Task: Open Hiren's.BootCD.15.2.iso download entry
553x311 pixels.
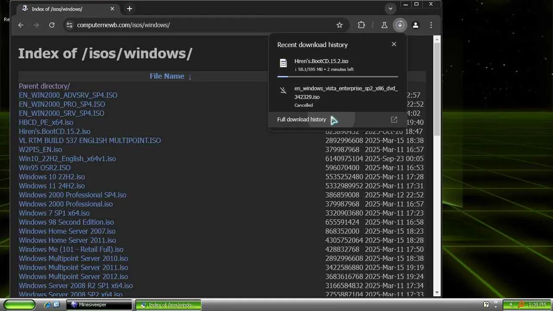Action: 337,65
